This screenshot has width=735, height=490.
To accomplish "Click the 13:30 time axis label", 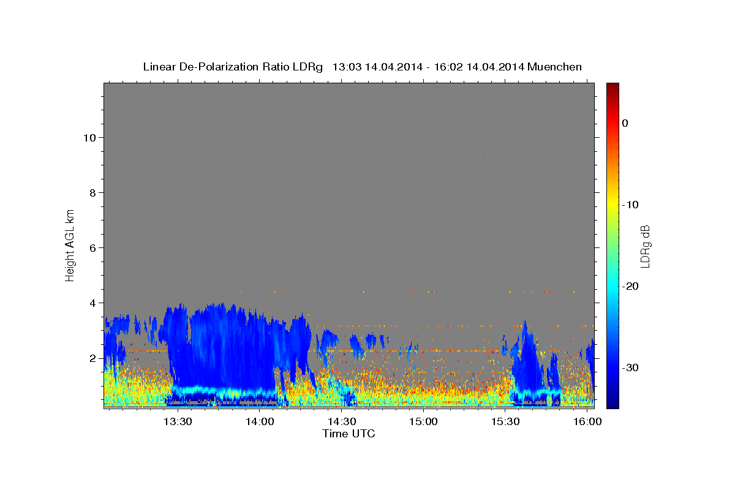I will point(178,422).
